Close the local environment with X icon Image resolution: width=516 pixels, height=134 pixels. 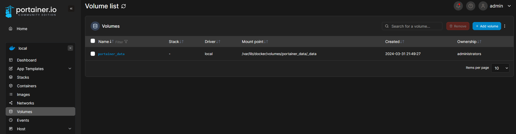point(70,48)
